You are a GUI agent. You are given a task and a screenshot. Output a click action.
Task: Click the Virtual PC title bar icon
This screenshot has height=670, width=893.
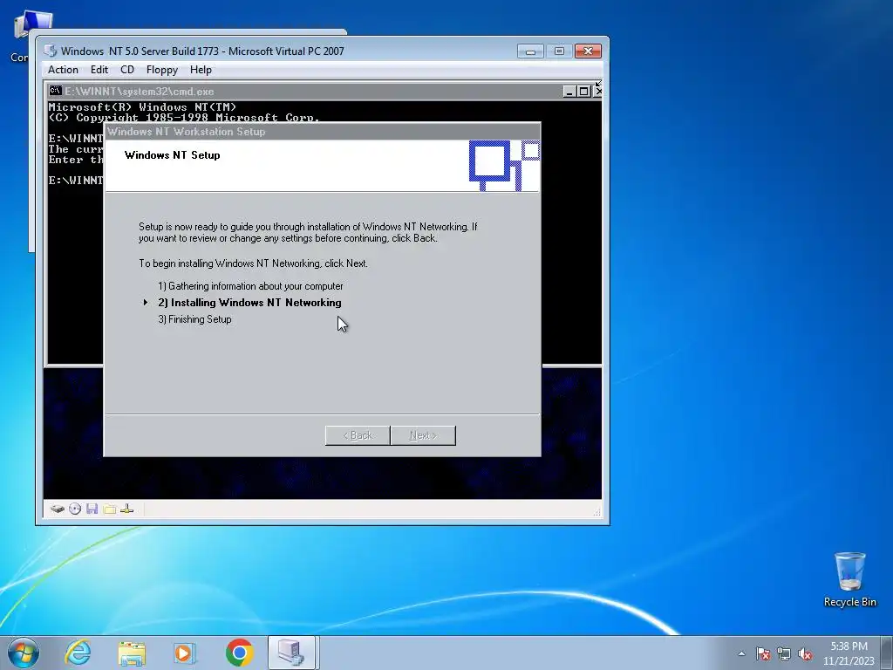point(51,51)
